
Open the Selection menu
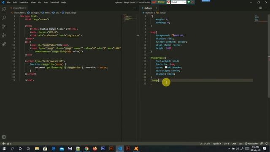tap(24, 3)
